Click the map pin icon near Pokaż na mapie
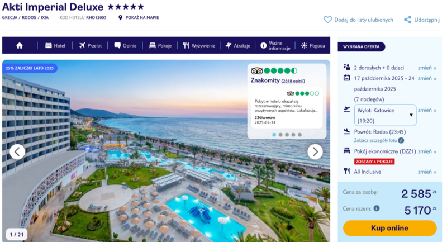447x242 pixels. click(x=120, y=18)
